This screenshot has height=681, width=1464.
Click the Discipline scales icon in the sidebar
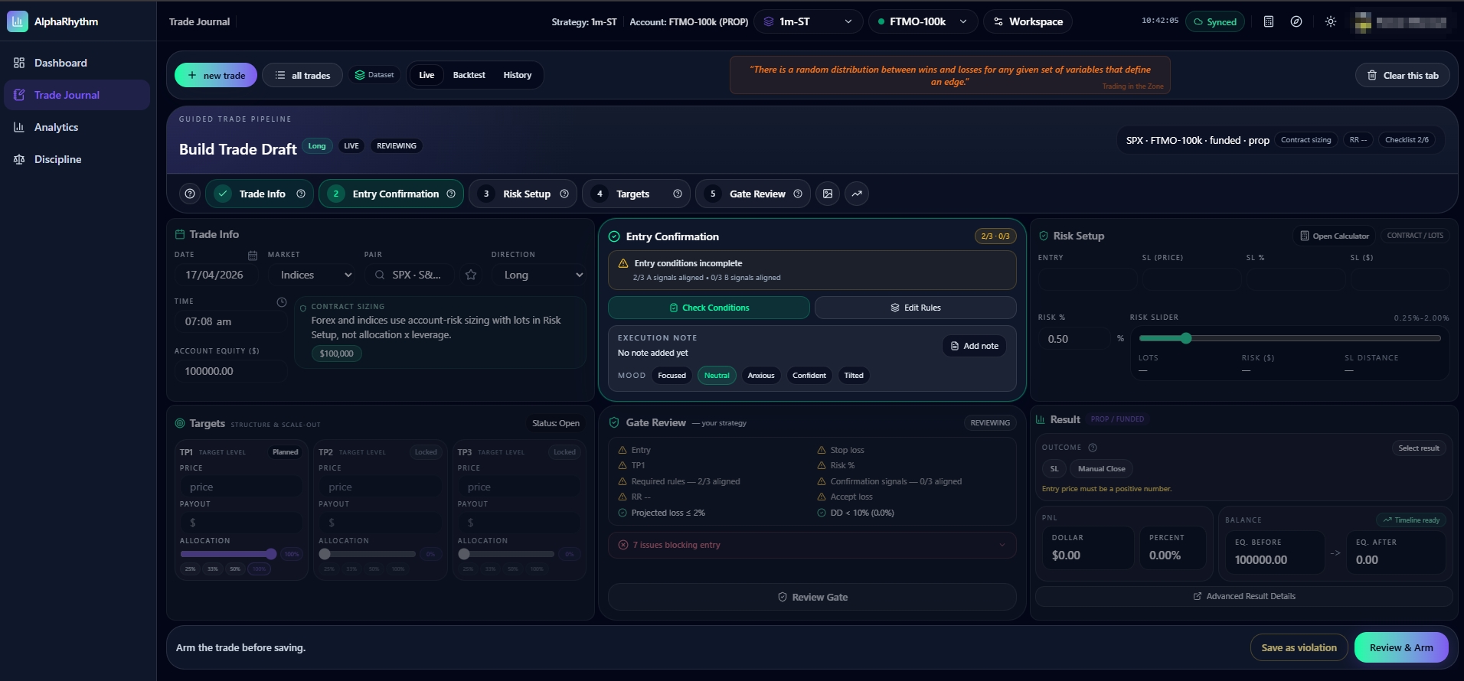click(19, 159)
